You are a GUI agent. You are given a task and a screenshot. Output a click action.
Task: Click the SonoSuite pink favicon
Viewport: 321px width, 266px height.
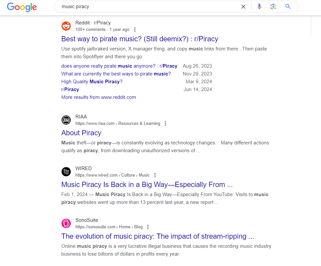[x=66, y=223]
